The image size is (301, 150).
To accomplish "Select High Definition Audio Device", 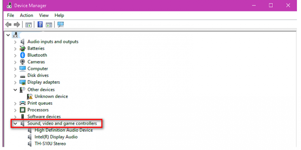I will [64, 130].
